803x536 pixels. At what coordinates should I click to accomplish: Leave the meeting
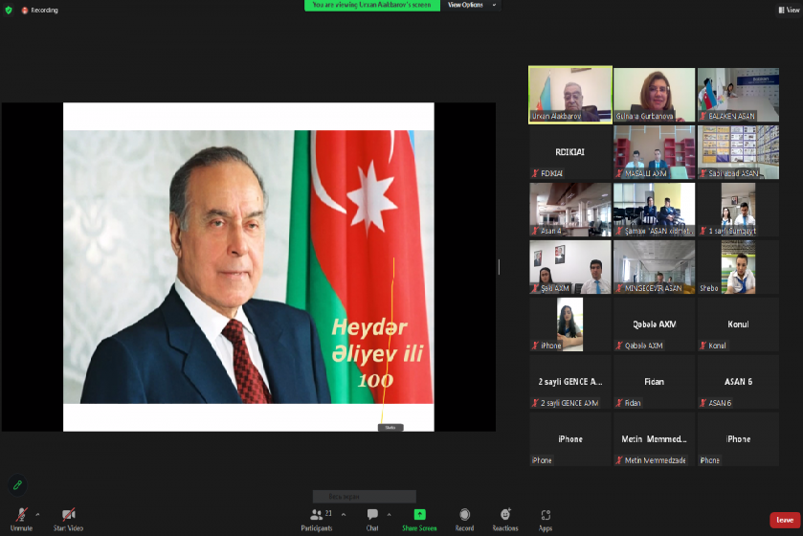coord(784,520)
